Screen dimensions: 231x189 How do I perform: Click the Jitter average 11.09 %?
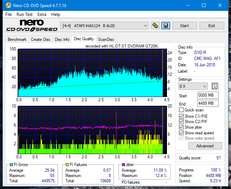click(x=160, y=170)
